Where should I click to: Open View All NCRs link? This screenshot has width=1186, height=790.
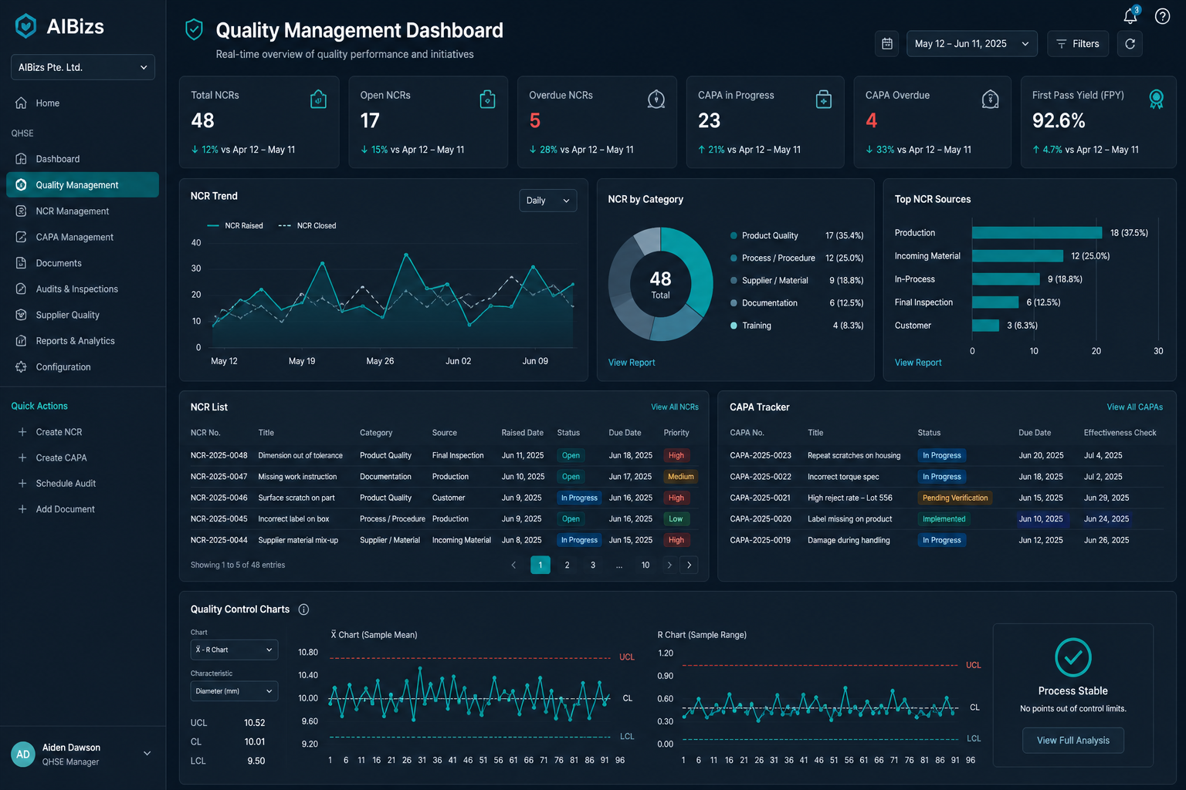point(675,407)
